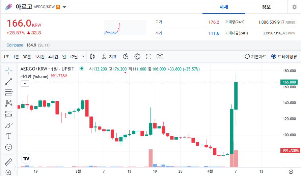Change candlestick chart style

(x=92, y=57)
